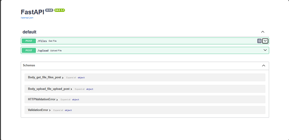Click the Schemas heading text
The height and width of the screenshot is (140, 289).
coord(29,65)
